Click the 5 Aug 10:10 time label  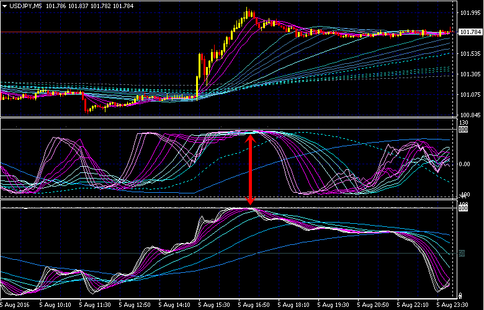click(56, 305)
